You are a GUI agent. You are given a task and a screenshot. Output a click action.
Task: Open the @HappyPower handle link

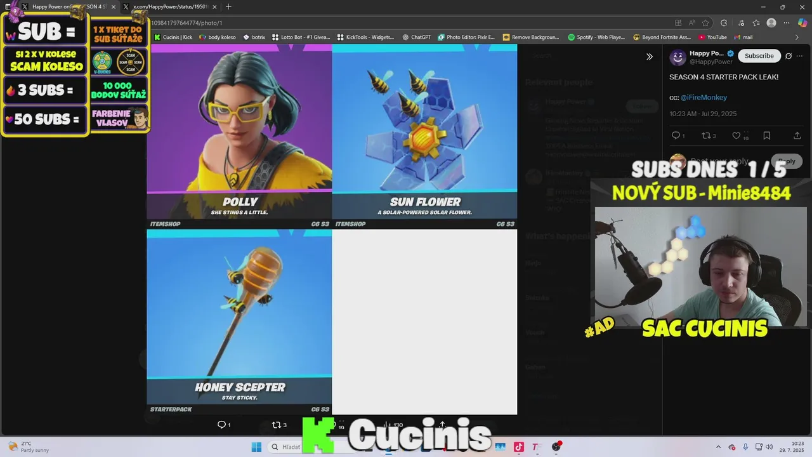pyautogui.click(x=710, y=62)
